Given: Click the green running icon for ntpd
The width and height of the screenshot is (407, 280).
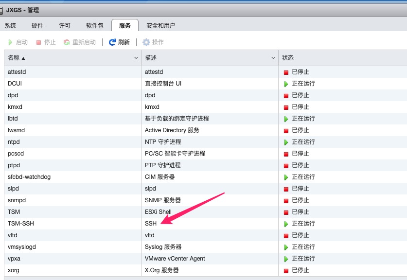Looking at the screenshot, I should (x=286, y=142).
